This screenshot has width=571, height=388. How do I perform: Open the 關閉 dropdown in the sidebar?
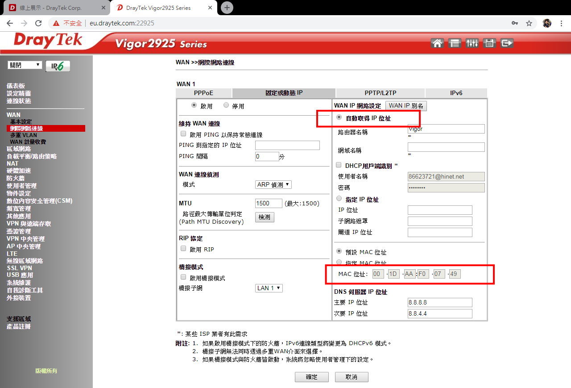25,65
